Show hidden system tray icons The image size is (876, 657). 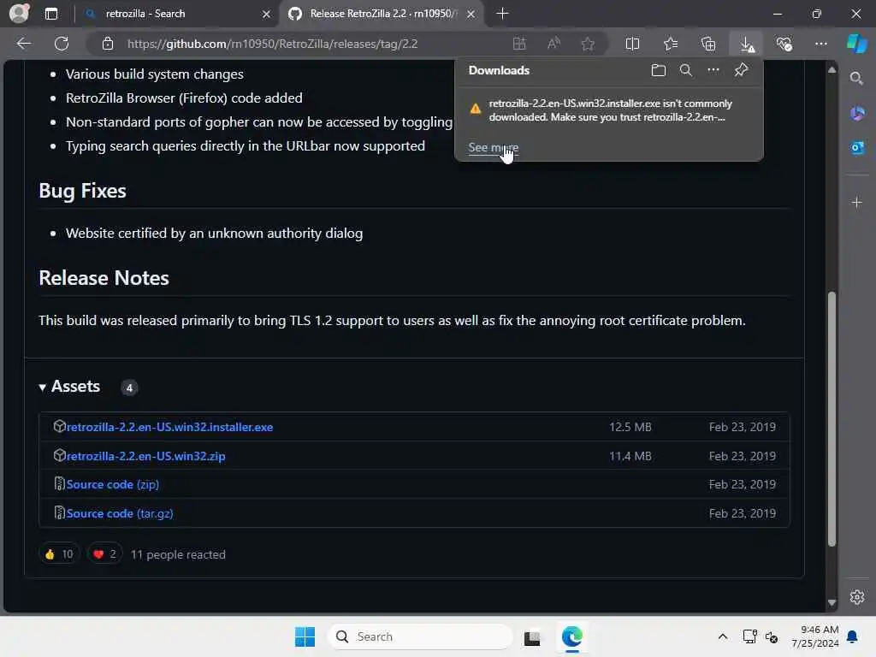click(x=722, y=636)
